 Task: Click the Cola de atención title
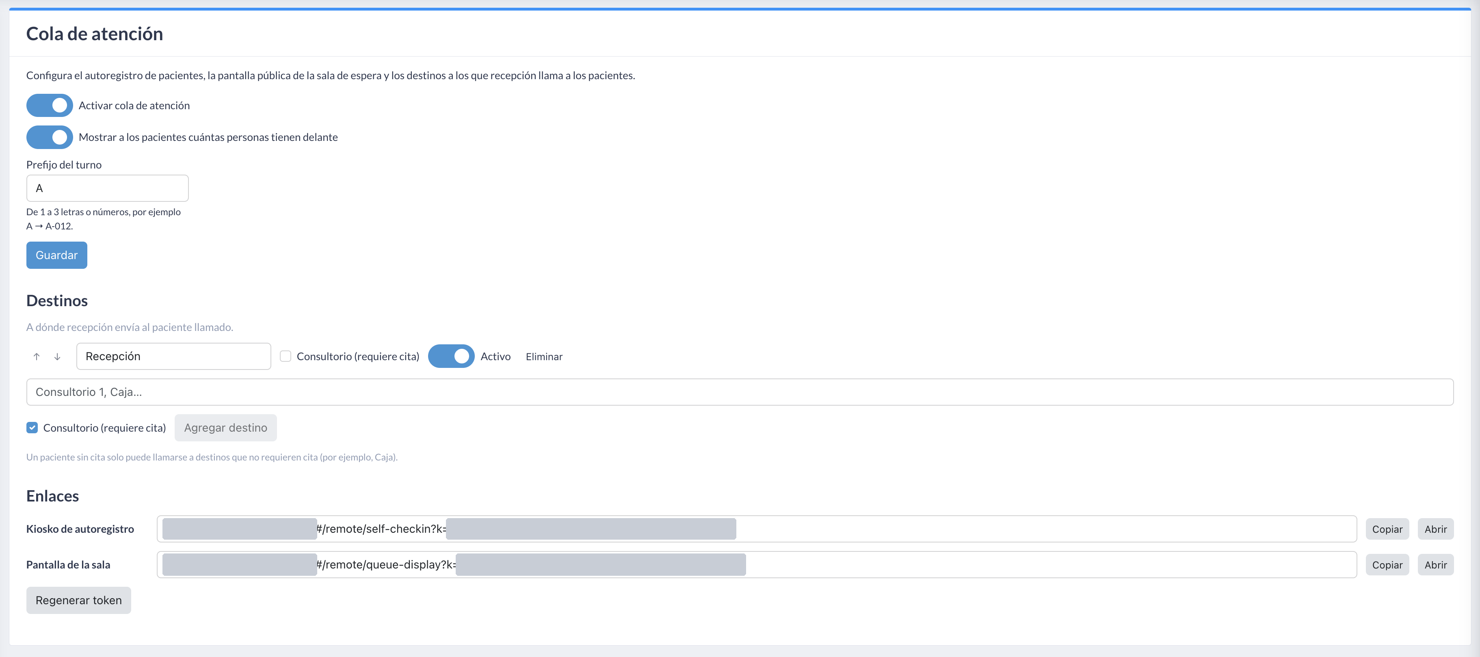(95, 34)
